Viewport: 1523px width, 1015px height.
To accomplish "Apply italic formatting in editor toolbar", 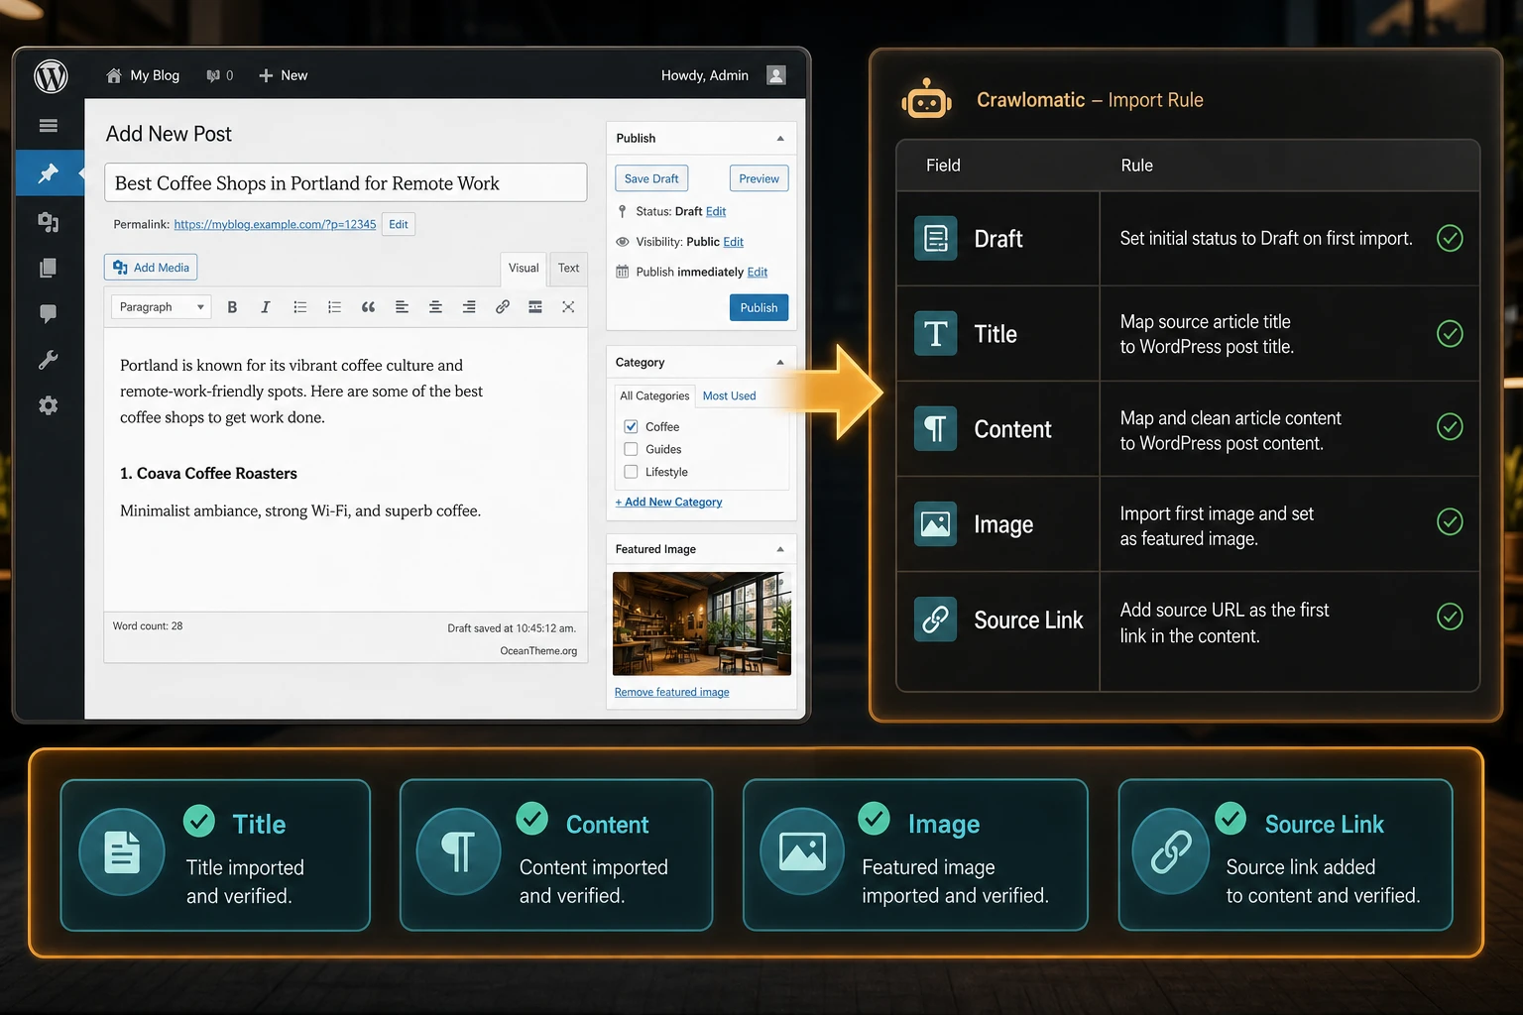I will click(266, 307).
